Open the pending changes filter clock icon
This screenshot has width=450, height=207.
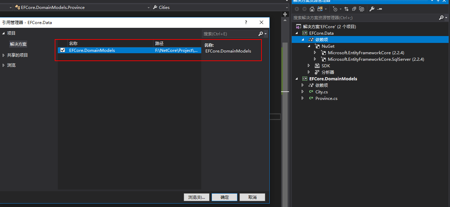(x=335, y=9)
